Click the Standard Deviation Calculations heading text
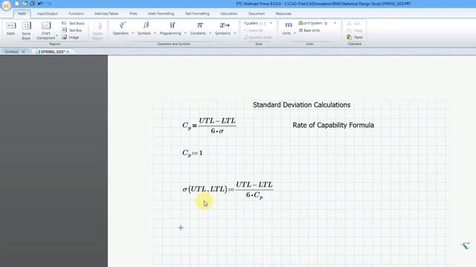Image resolution: width=476 pixels, height=267 pixels. tap(301, 105)
